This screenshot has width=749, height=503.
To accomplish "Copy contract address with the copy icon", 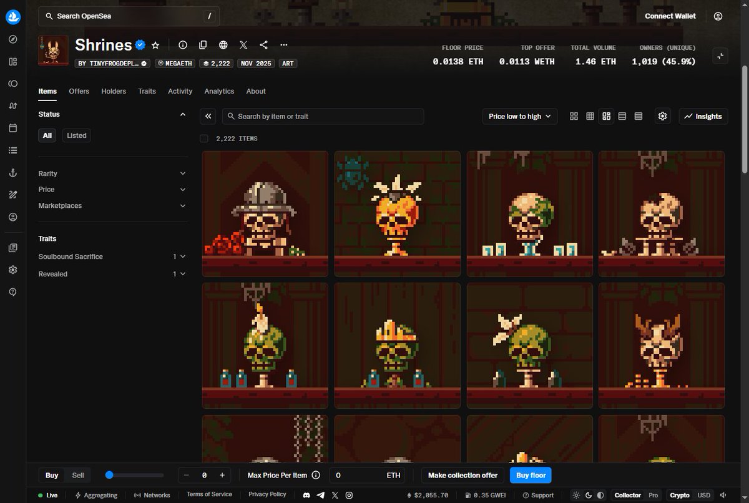I will (x=203, y=45).
